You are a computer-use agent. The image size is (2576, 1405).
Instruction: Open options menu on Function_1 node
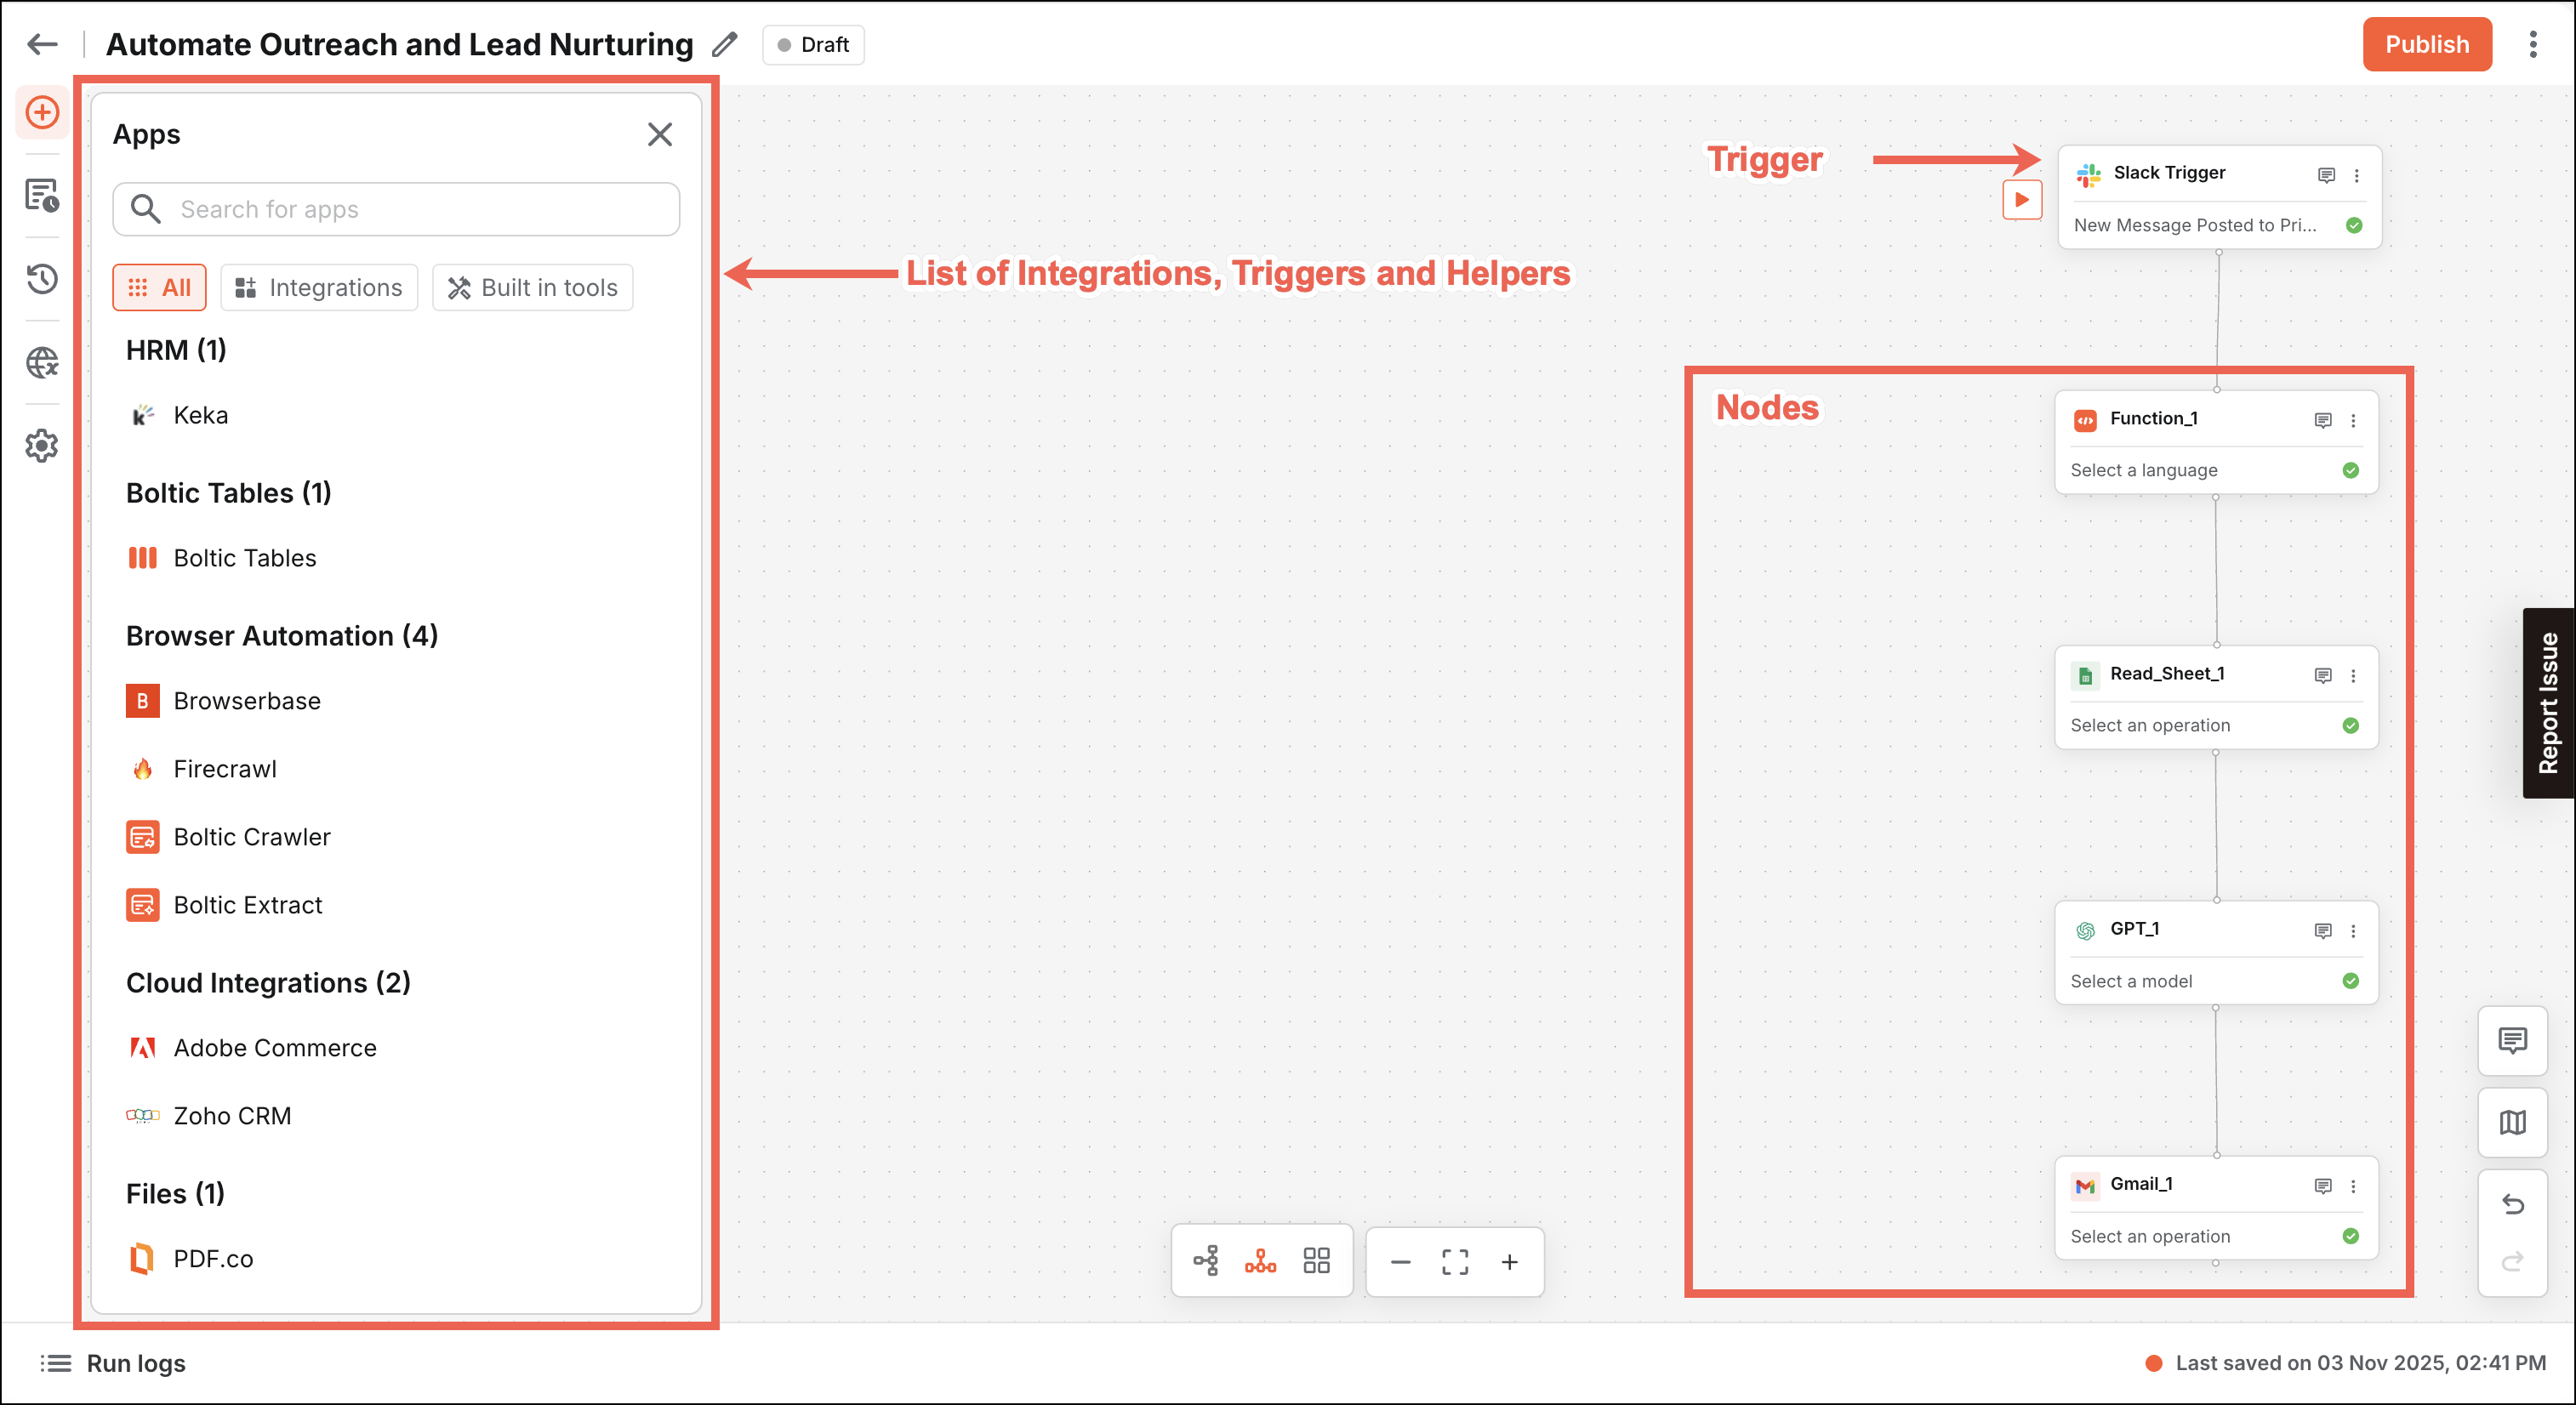(2353, 421)
